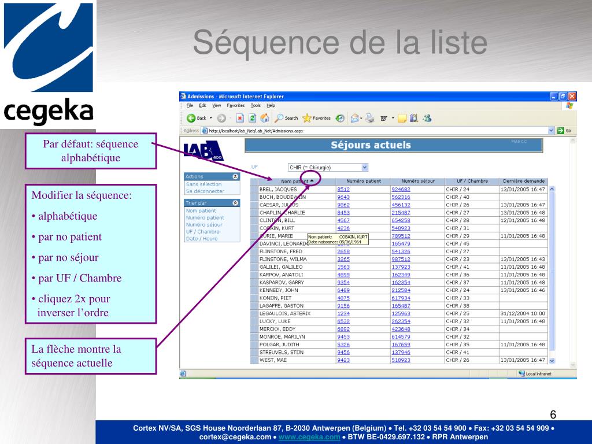592x444 pixels.
Task: Sort by UF / Chambre in Trier par panel
Action: pos(202,231)
